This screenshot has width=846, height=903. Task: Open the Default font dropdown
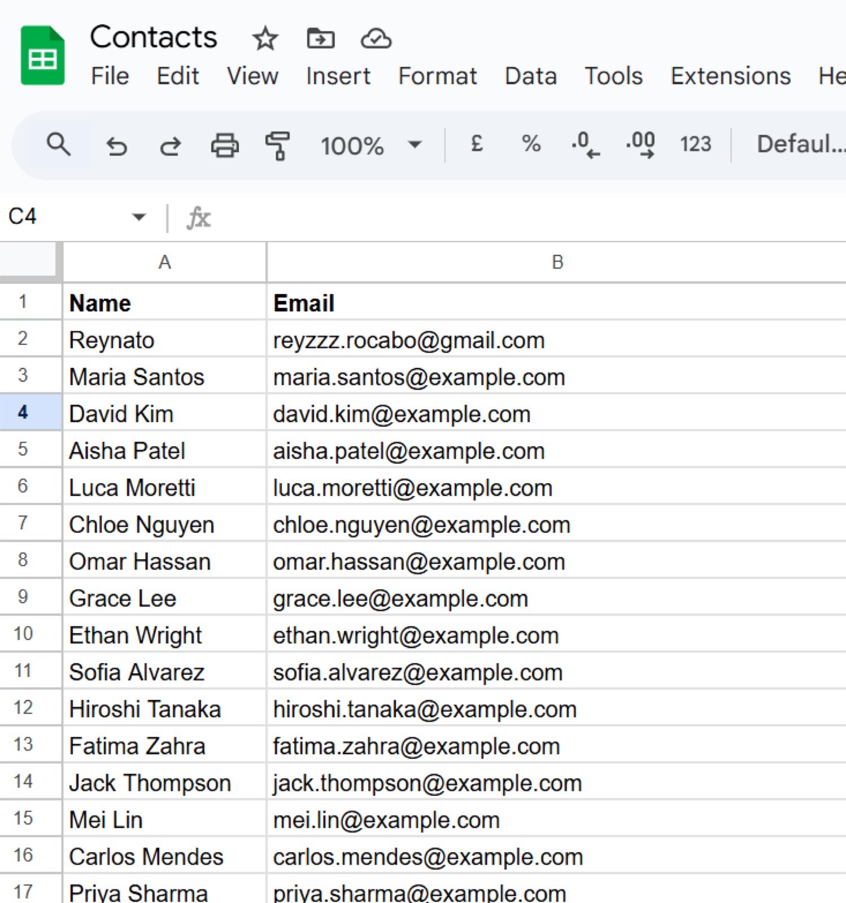click(x=800, y=144)
